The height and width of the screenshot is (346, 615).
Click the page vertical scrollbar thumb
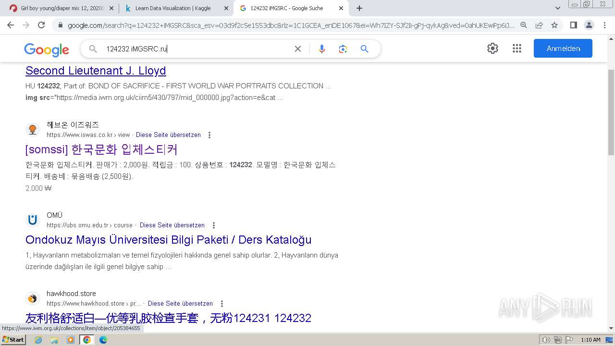[x=611, y=112]
